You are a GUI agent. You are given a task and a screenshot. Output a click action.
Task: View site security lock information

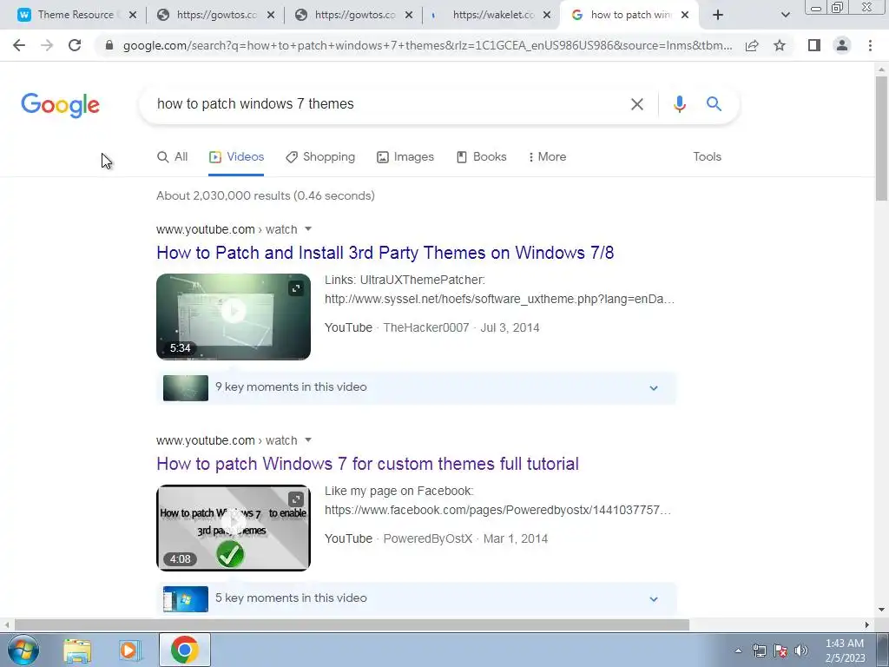tap(109, 45)
